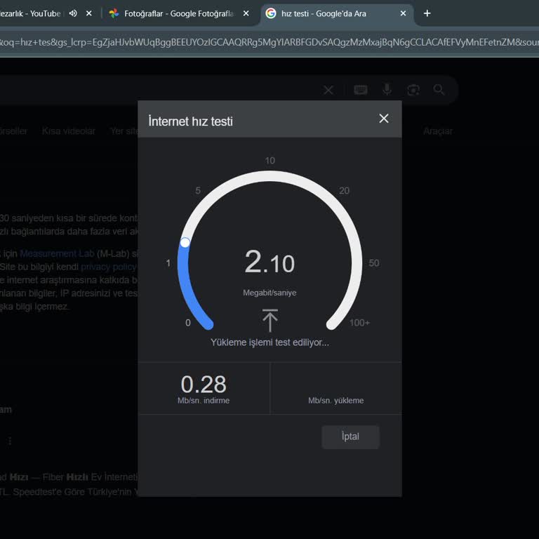The image size is (539, 539).
Task: Open the on-screen keyboard icon in search
Action: [x=361, y=90]
